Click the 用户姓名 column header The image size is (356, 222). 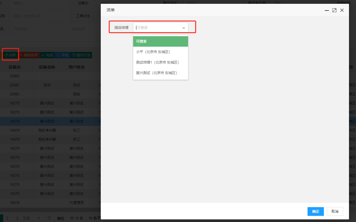tap(77, 67)
